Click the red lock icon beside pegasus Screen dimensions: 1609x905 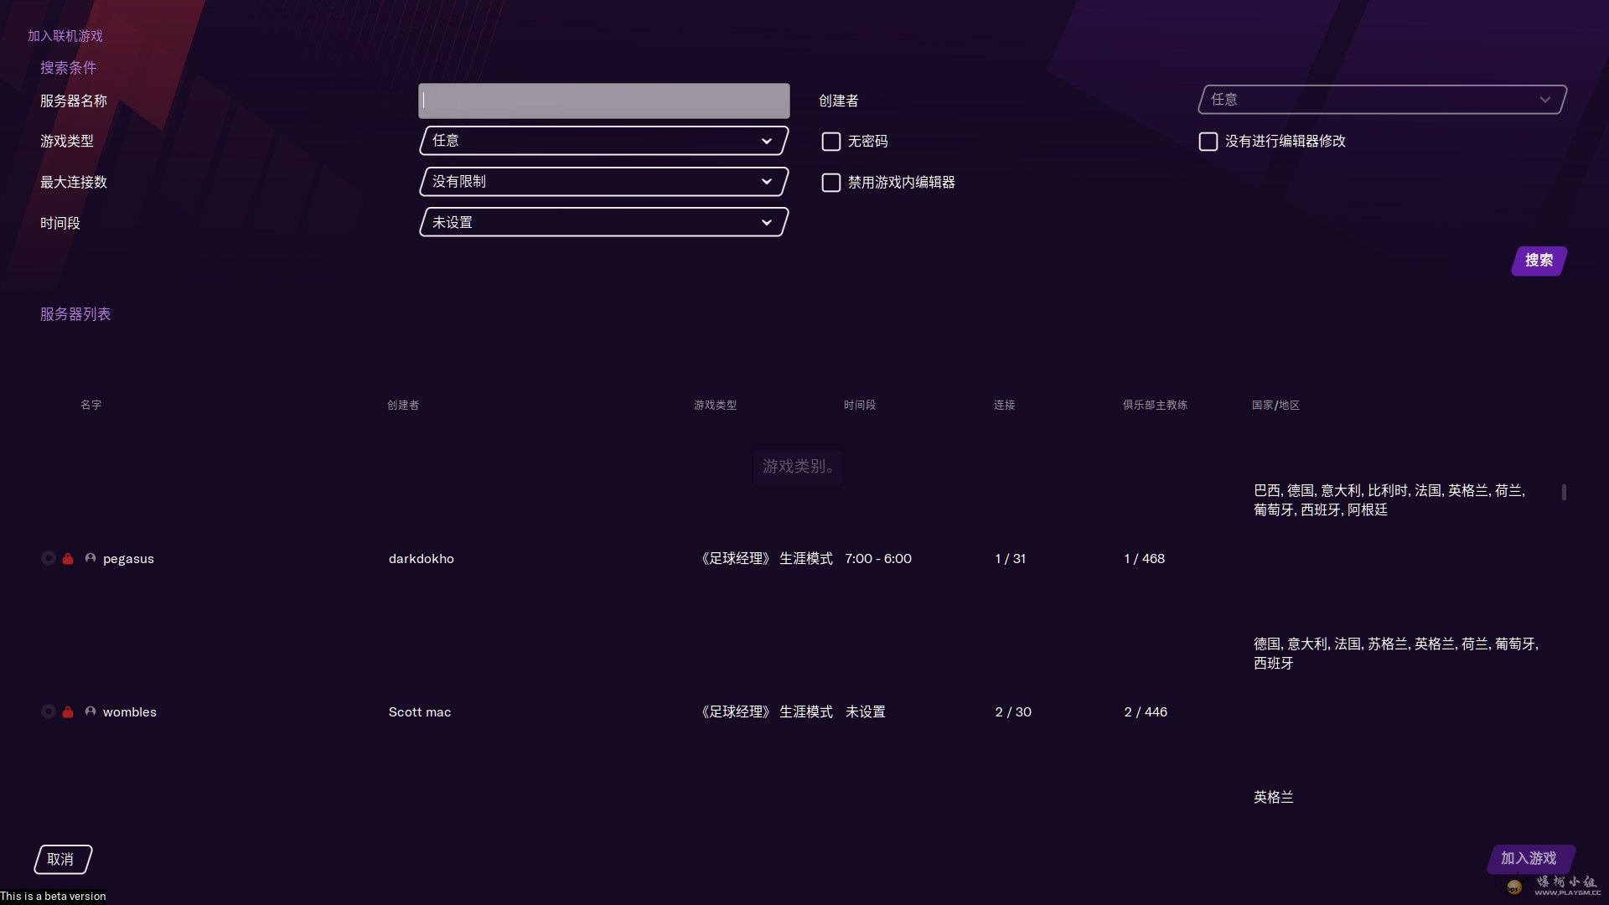[x=68, y=559]
